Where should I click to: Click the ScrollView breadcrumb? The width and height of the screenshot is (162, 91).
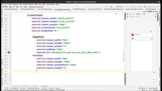(25, 86)
